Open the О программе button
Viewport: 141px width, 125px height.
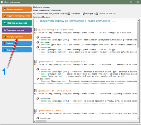point(17,50)
